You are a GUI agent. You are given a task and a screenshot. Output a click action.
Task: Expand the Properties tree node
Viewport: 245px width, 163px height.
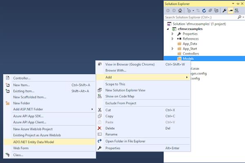tap(173, 34)
